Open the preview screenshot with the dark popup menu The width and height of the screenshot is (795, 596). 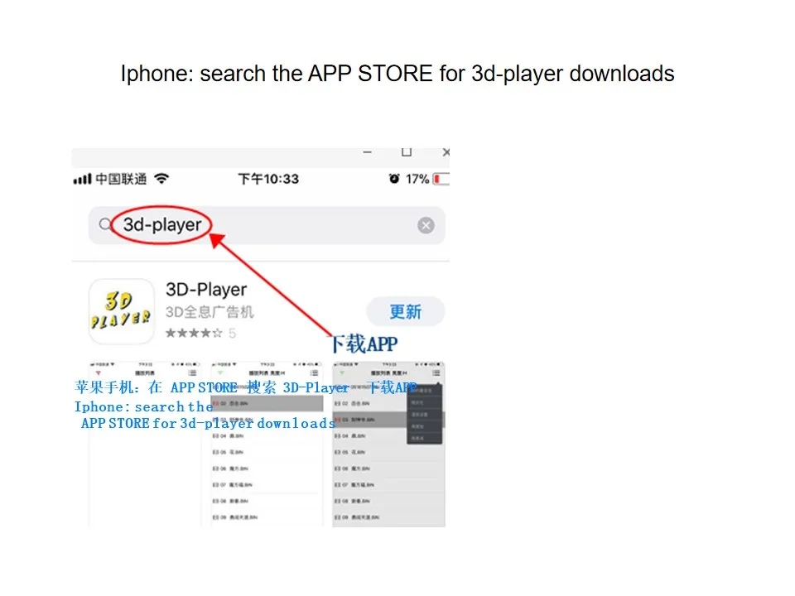pyautogui.click(x=389, y=445)
